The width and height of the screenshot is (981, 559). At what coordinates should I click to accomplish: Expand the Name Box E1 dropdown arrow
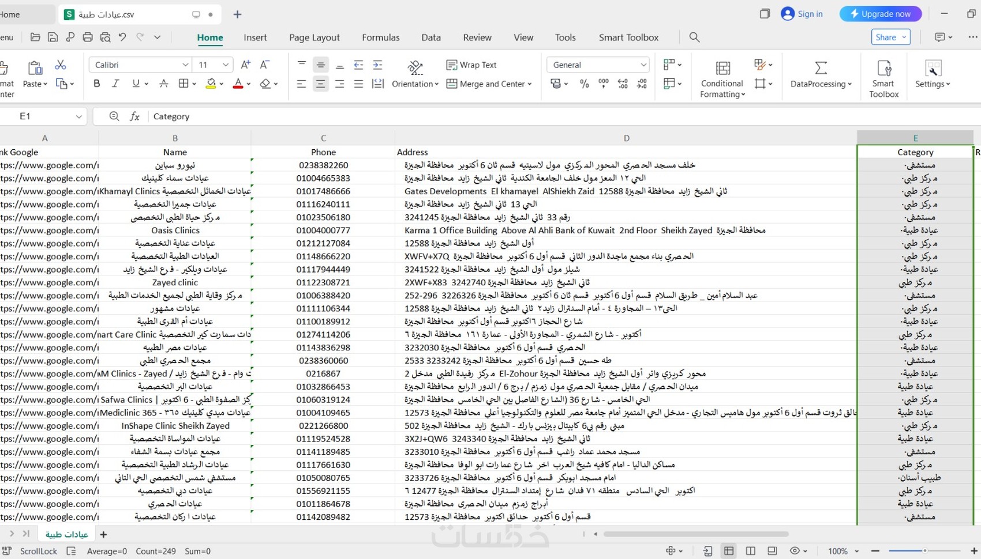[x=78, y=116]
